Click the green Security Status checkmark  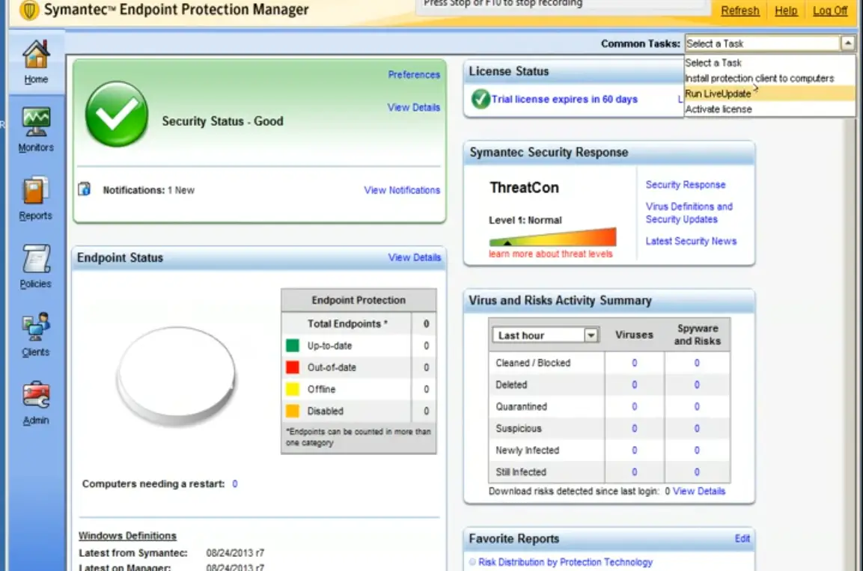click(x=117, y=114)
